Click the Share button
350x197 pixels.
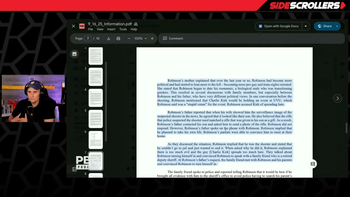point(324,26)
